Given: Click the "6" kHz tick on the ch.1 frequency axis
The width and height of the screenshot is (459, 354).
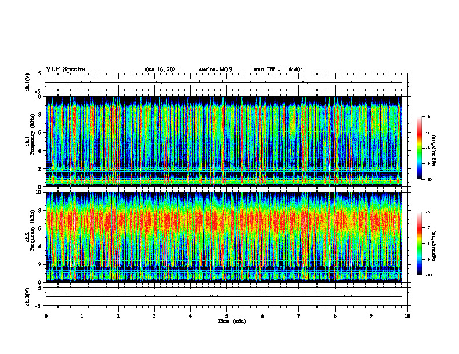Looking at the screenshot, I should 40,132.
